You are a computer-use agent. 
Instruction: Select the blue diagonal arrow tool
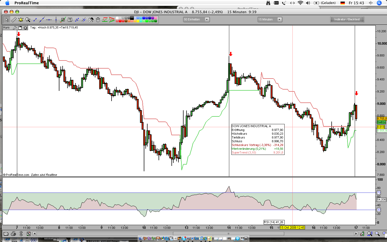(77, 20)
